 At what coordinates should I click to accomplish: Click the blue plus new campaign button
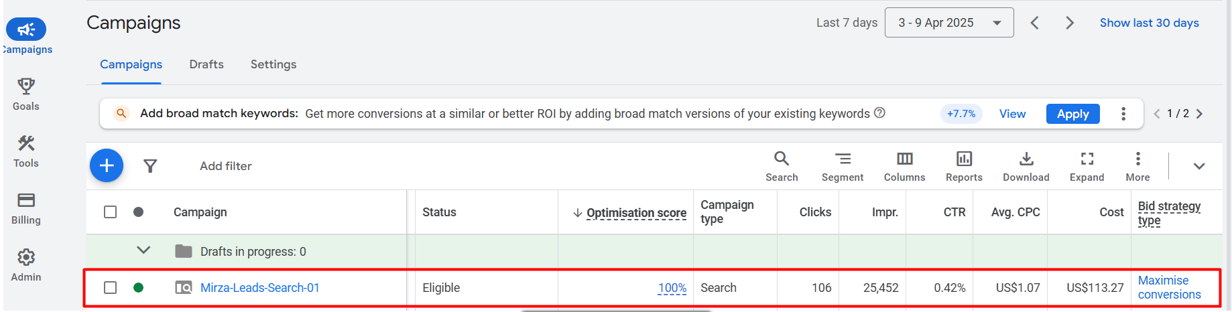107,165
